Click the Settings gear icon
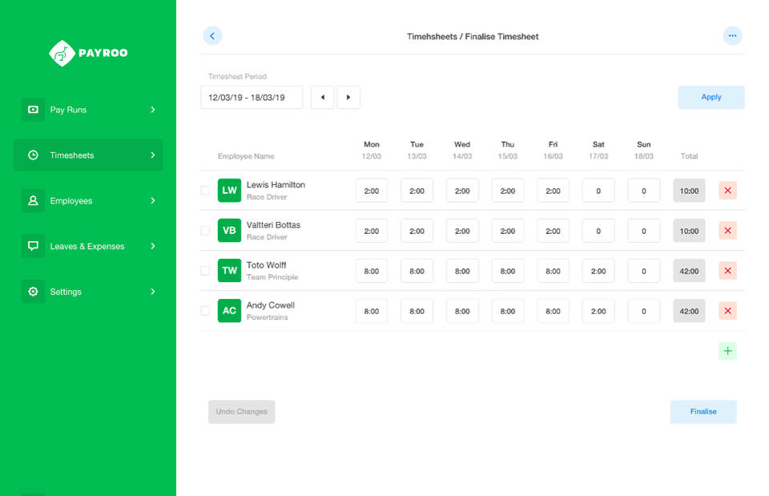 click(x=33, y=292)
